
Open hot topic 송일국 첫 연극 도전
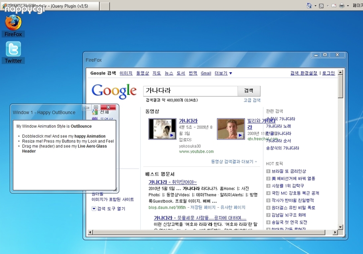(289, 222)
